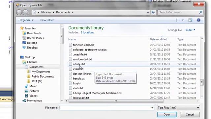Click the search magnifier icon
This screenshot has width=211, height=119.
201,13
